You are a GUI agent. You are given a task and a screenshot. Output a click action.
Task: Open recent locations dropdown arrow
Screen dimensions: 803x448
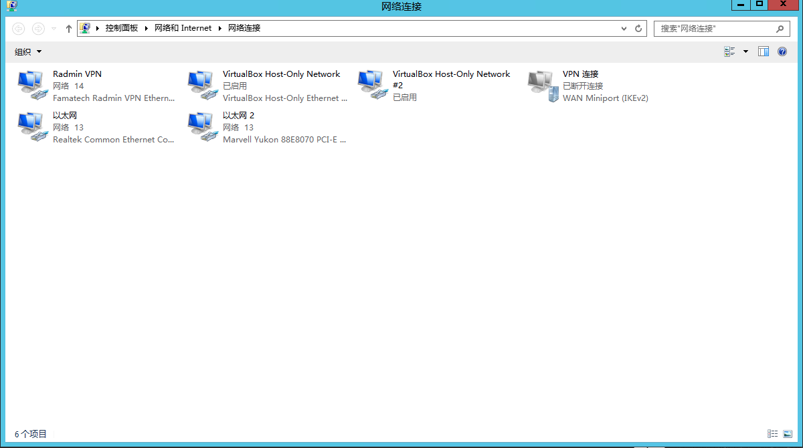[x=54, y=29]
